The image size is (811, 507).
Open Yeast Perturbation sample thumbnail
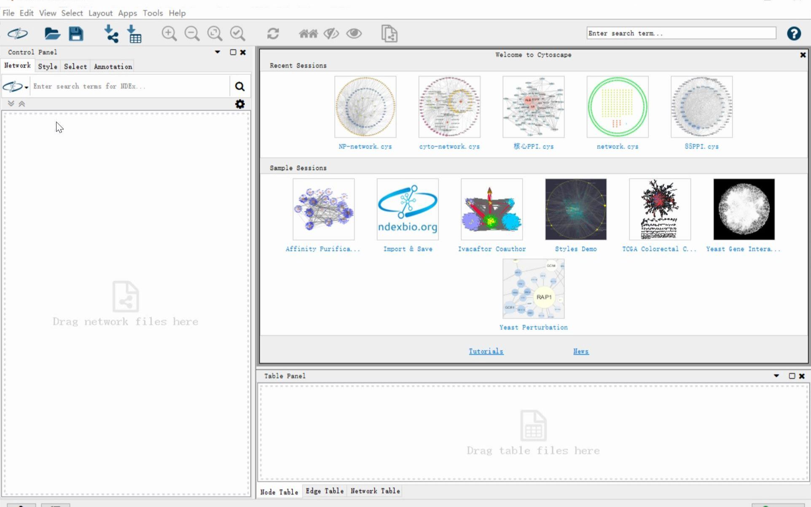click(533, 289)
